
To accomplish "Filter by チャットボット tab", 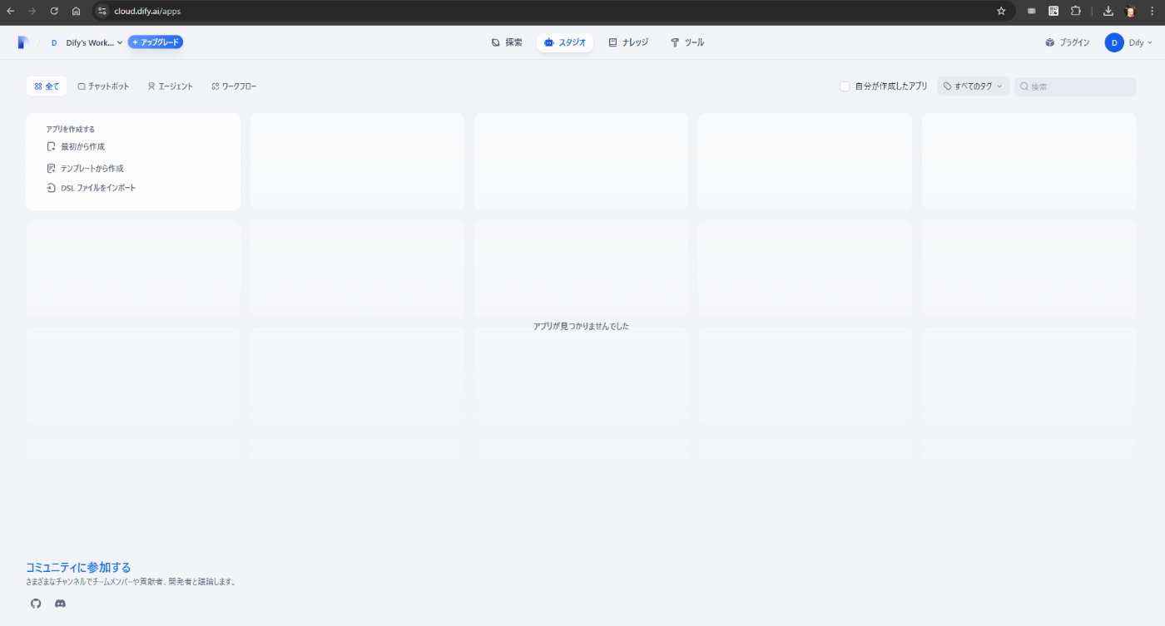I will tap(104, 86).
